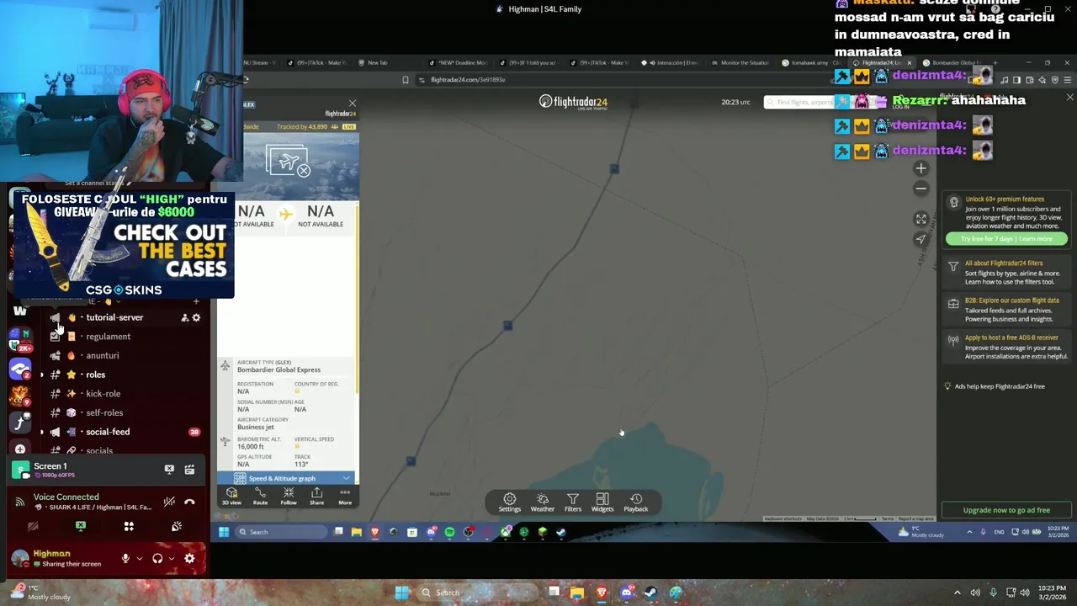Add a server in Discord
The image size is (1077, 606).
point(20,449)
